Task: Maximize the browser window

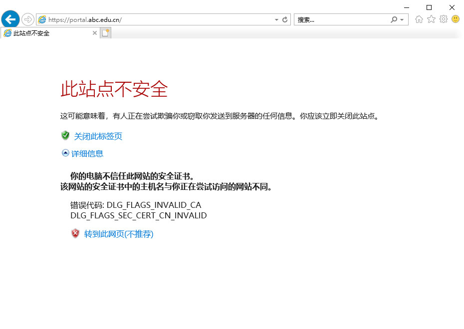Action: tap(429, 7)
